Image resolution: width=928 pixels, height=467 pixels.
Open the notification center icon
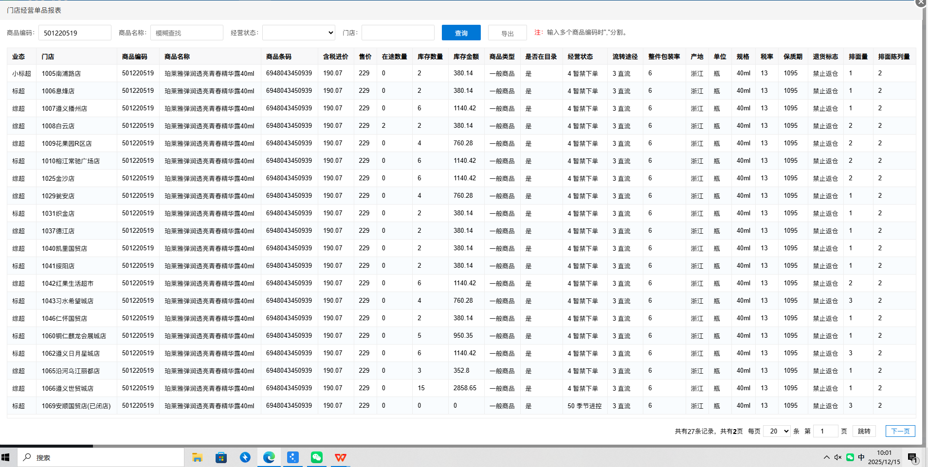click(x=912, y=457)
